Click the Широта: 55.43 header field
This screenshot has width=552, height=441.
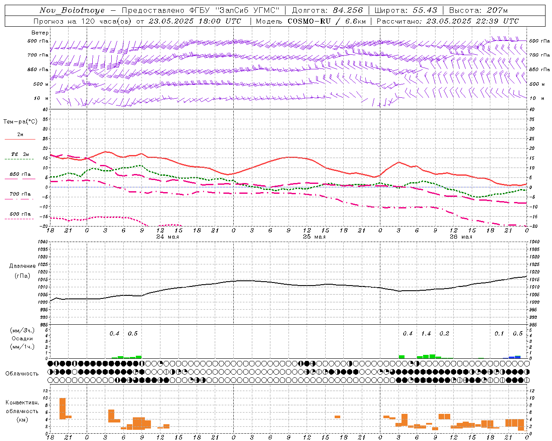pyautogui.click(x=405, y=10)
